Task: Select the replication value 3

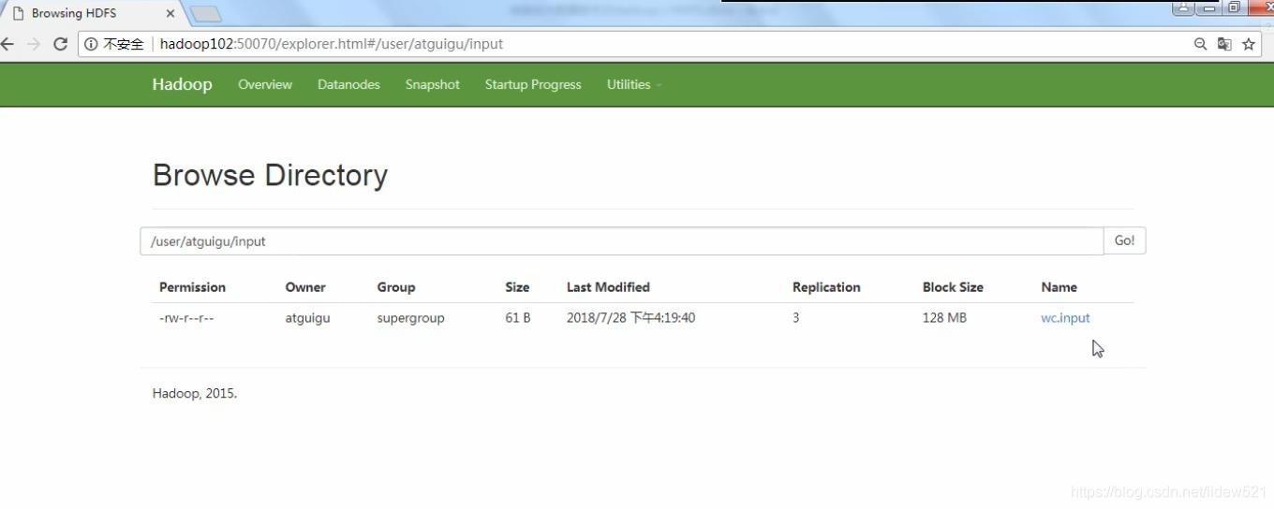Action: 796,318
